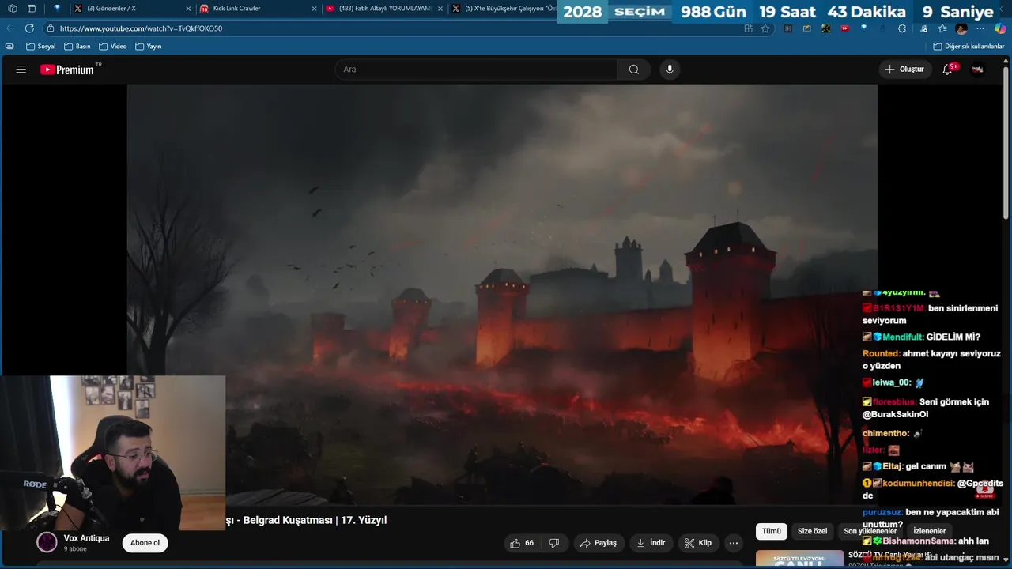Open the red fast-forward extension icon
1012x569 pixels.
pos(844,28)
